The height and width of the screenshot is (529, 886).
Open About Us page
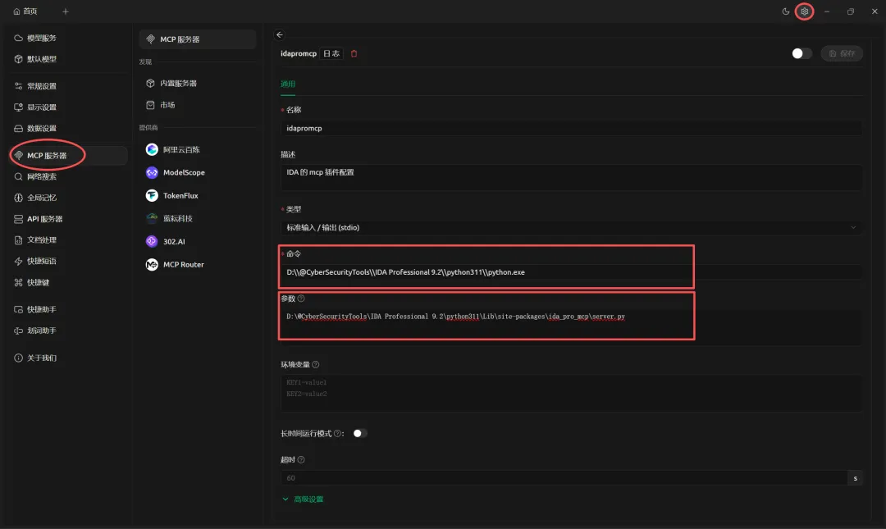[35, 358]
